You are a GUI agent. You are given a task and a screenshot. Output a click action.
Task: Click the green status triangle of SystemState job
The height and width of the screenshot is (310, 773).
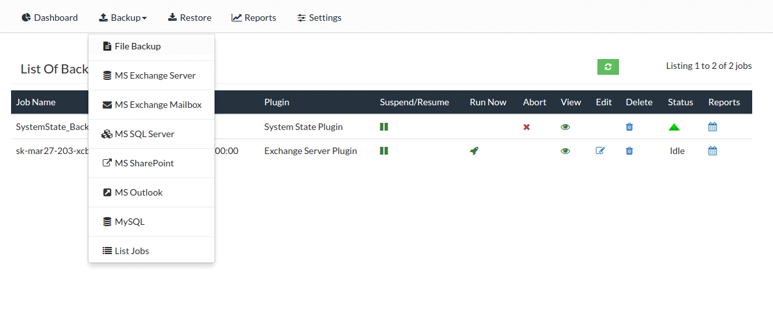click(674, 127)
